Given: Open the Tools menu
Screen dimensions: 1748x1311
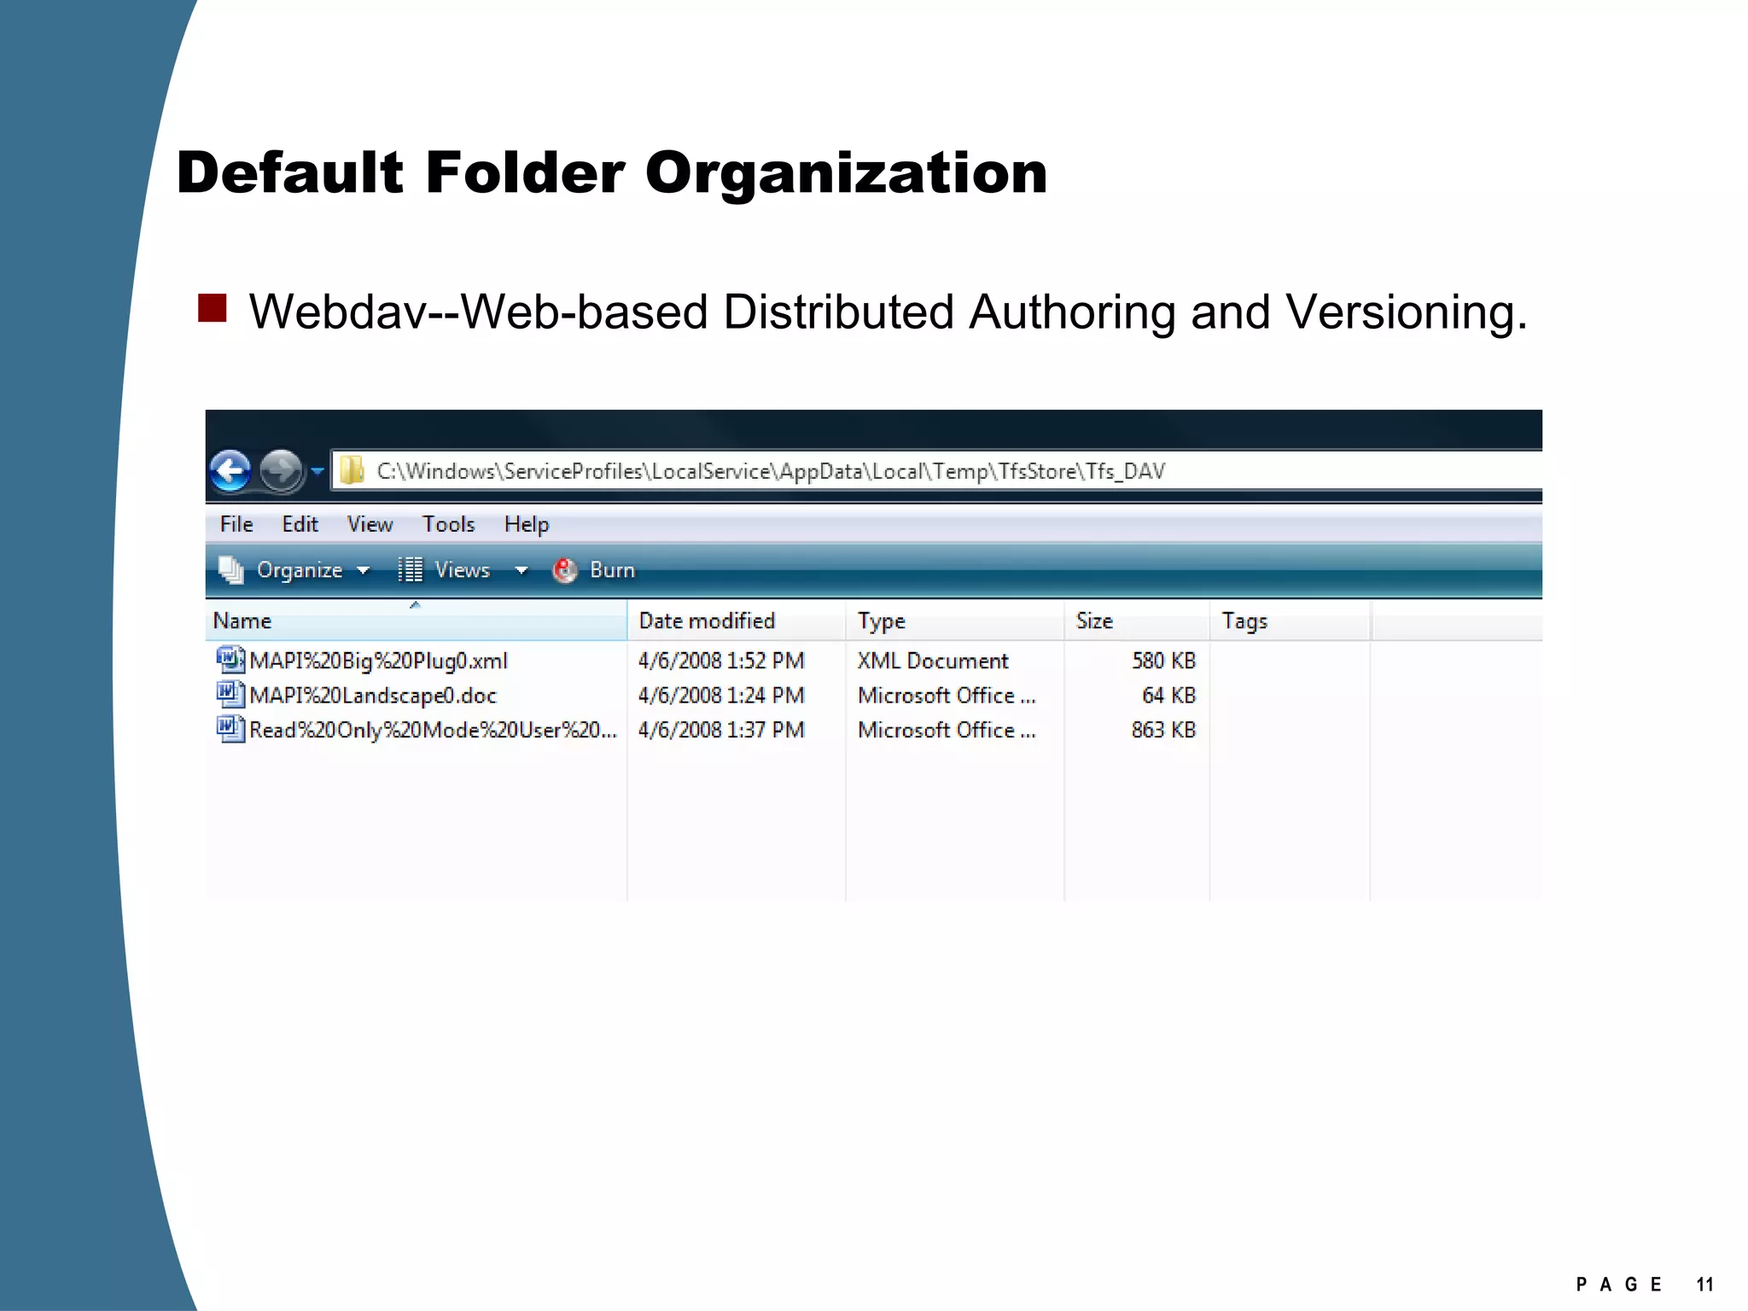Looking at the screenshot, I should click(448, 524).
